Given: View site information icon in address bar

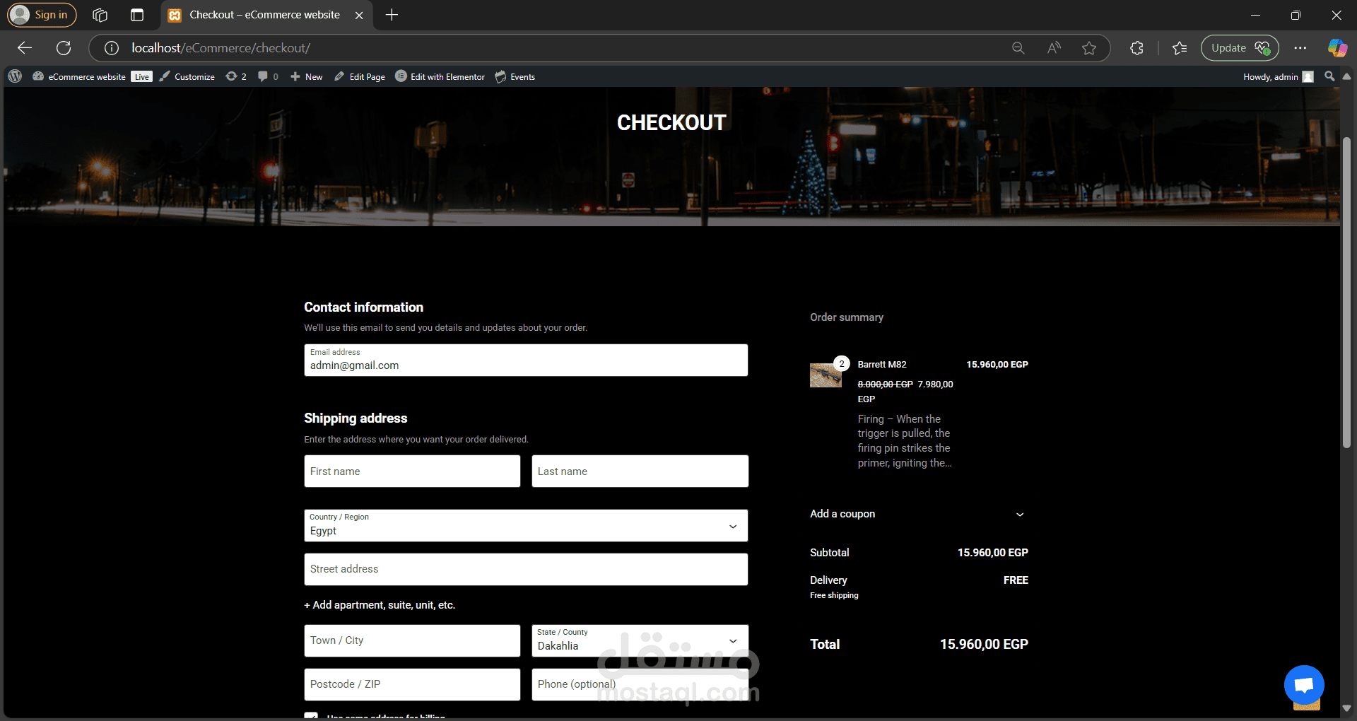Looking at the screenshot, I should [111, 48].
